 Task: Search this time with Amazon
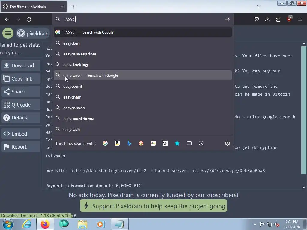tap(117, 143)
